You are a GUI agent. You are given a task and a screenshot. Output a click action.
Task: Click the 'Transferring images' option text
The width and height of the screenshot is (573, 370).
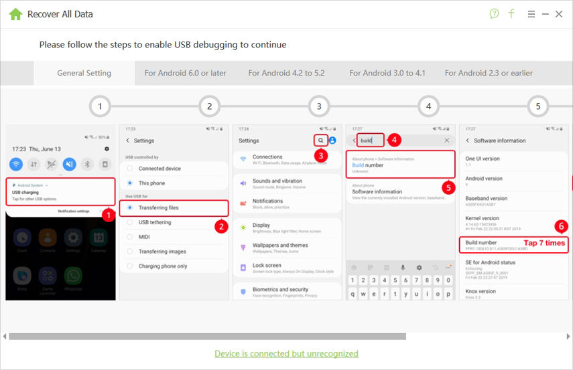point(162,252)
